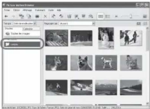Open the Aide menu

click(59, 10)
